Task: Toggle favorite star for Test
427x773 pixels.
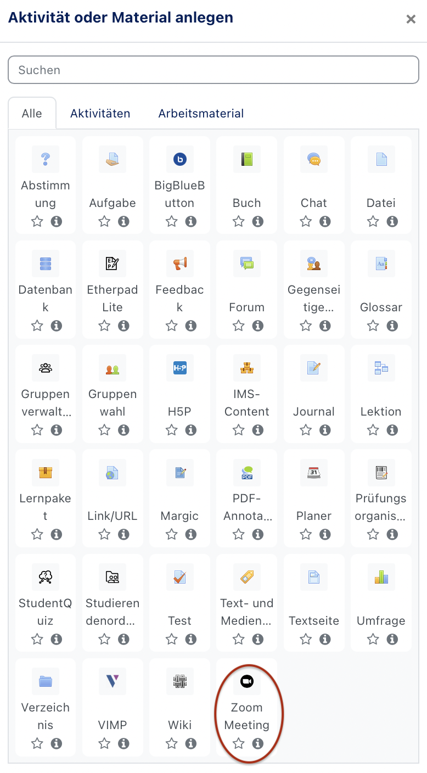Action: coord(172,639)
